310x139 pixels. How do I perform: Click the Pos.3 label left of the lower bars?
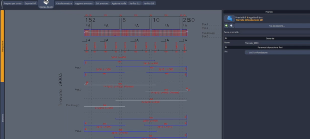(78, 131)
